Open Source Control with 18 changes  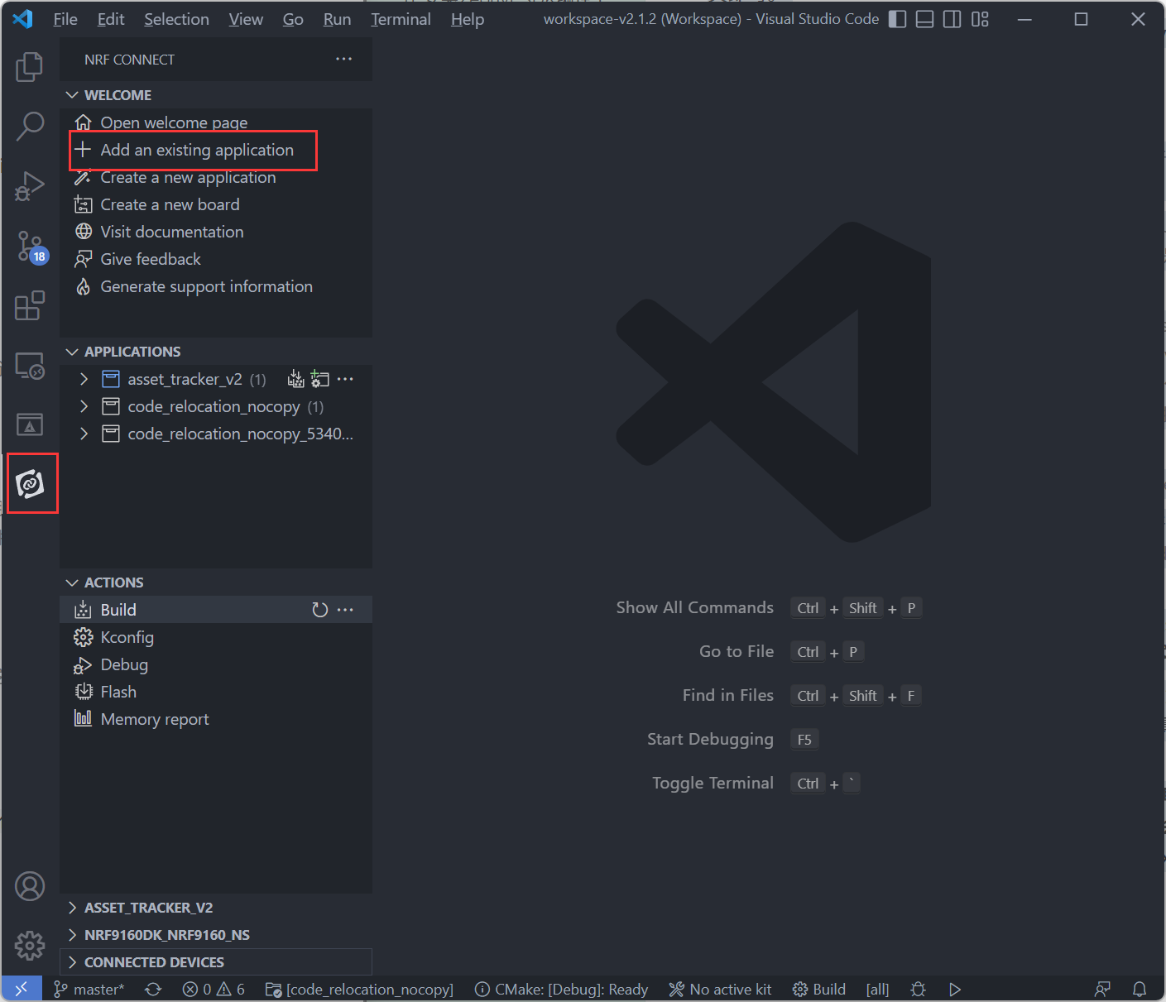(x=31, y=247)
